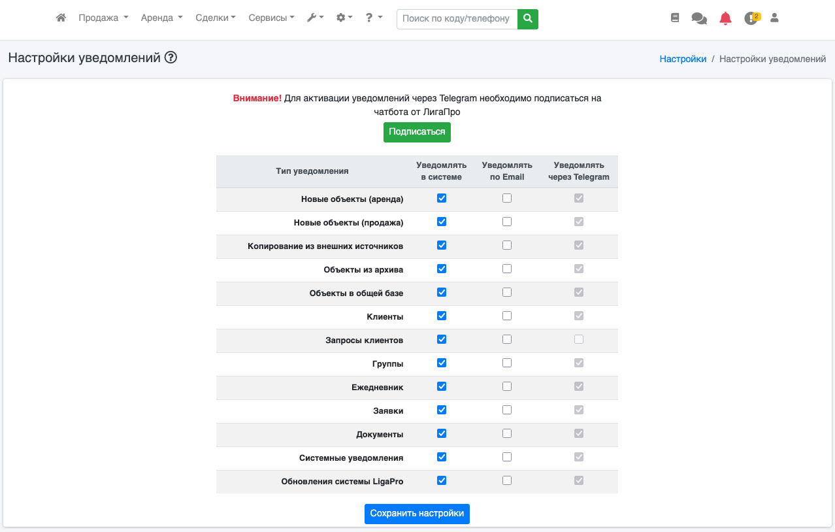Screen dimensions: 835x532
Task: Open the Продажа menu
Action: 103,18
